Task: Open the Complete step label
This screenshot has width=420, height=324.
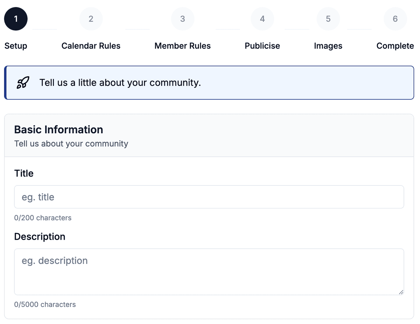Action: click(395, 46)
